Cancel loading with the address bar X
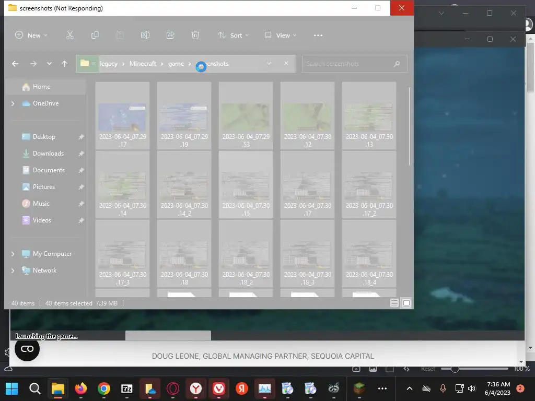Screen dimensions: 535x401 pos(286,63)
